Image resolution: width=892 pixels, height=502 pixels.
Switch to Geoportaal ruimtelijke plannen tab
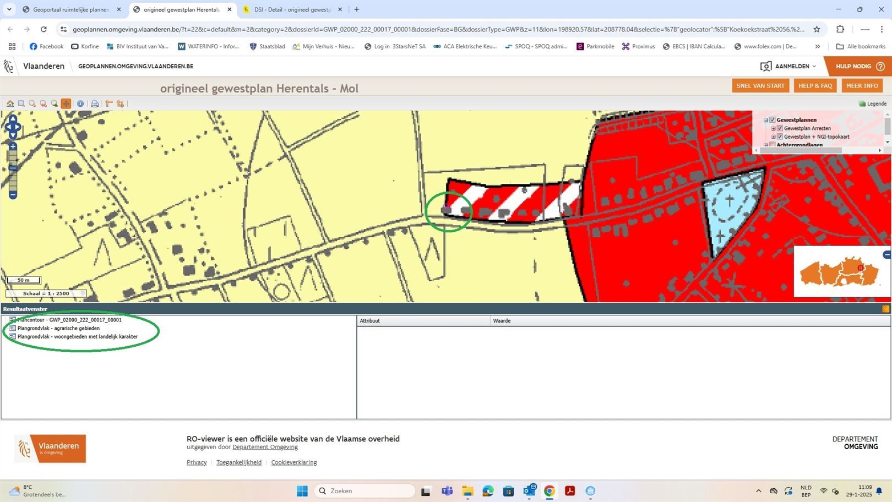[x=70, y=9]
